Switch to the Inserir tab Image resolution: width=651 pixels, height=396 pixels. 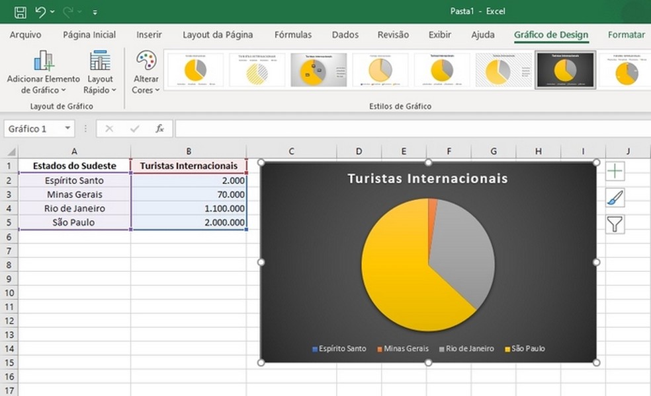tap(149, 35)
